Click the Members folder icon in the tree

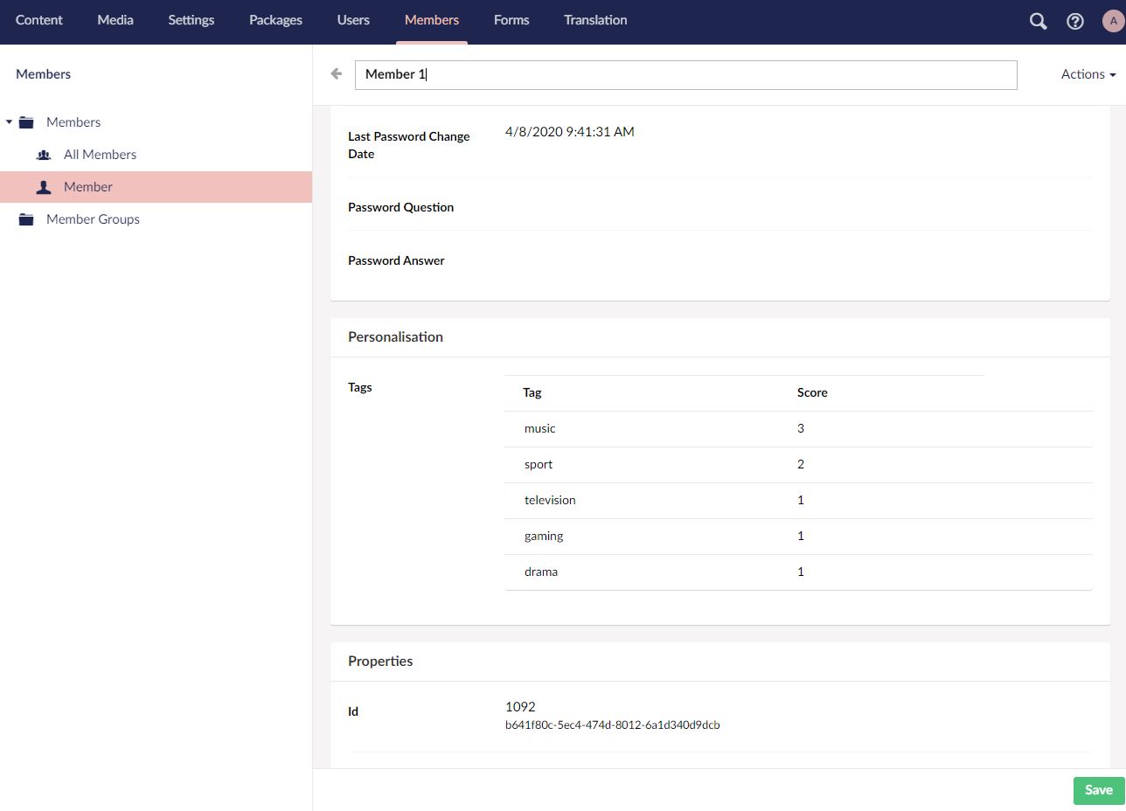26,122
